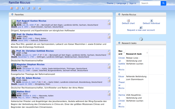Open the Language menu
The image size is (175, 109).
click(x=121, y=3)
